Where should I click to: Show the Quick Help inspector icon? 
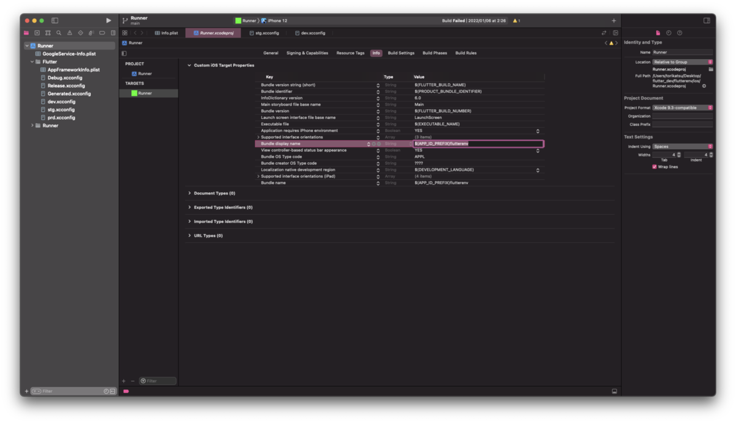coord(680,33)
